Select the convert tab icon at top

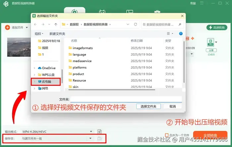pyautogui.click(x=75, y=11)
